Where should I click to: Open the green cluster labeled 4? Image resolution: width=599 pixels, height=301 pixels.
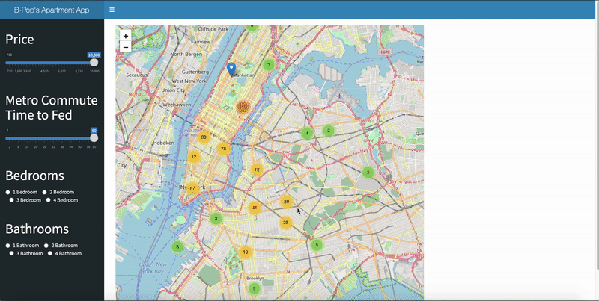point(307,134)
